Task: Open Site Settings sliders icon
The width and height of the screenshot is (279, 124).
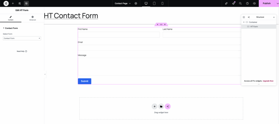Action: point(20,3)
